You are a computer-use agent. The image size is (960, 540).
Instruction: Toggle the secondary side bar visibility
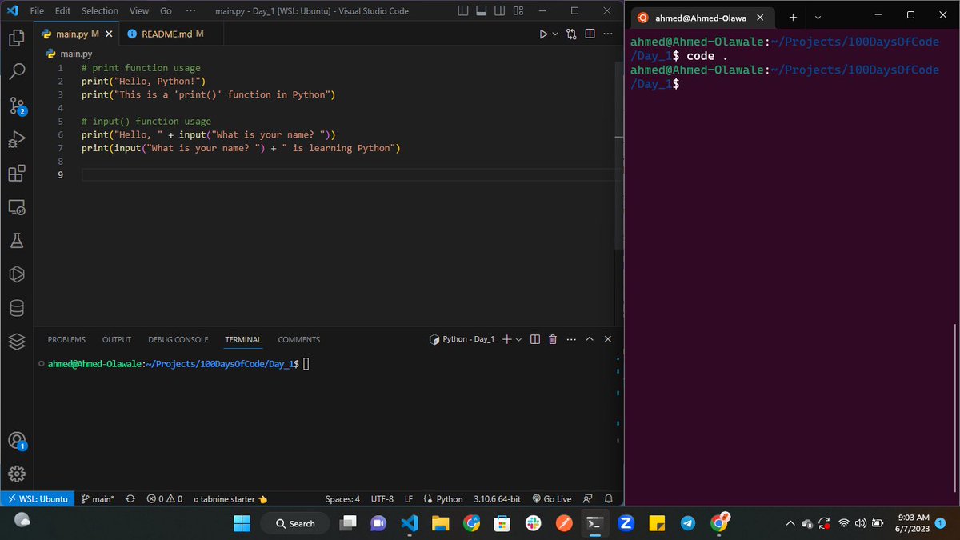[x=500, y=11]
